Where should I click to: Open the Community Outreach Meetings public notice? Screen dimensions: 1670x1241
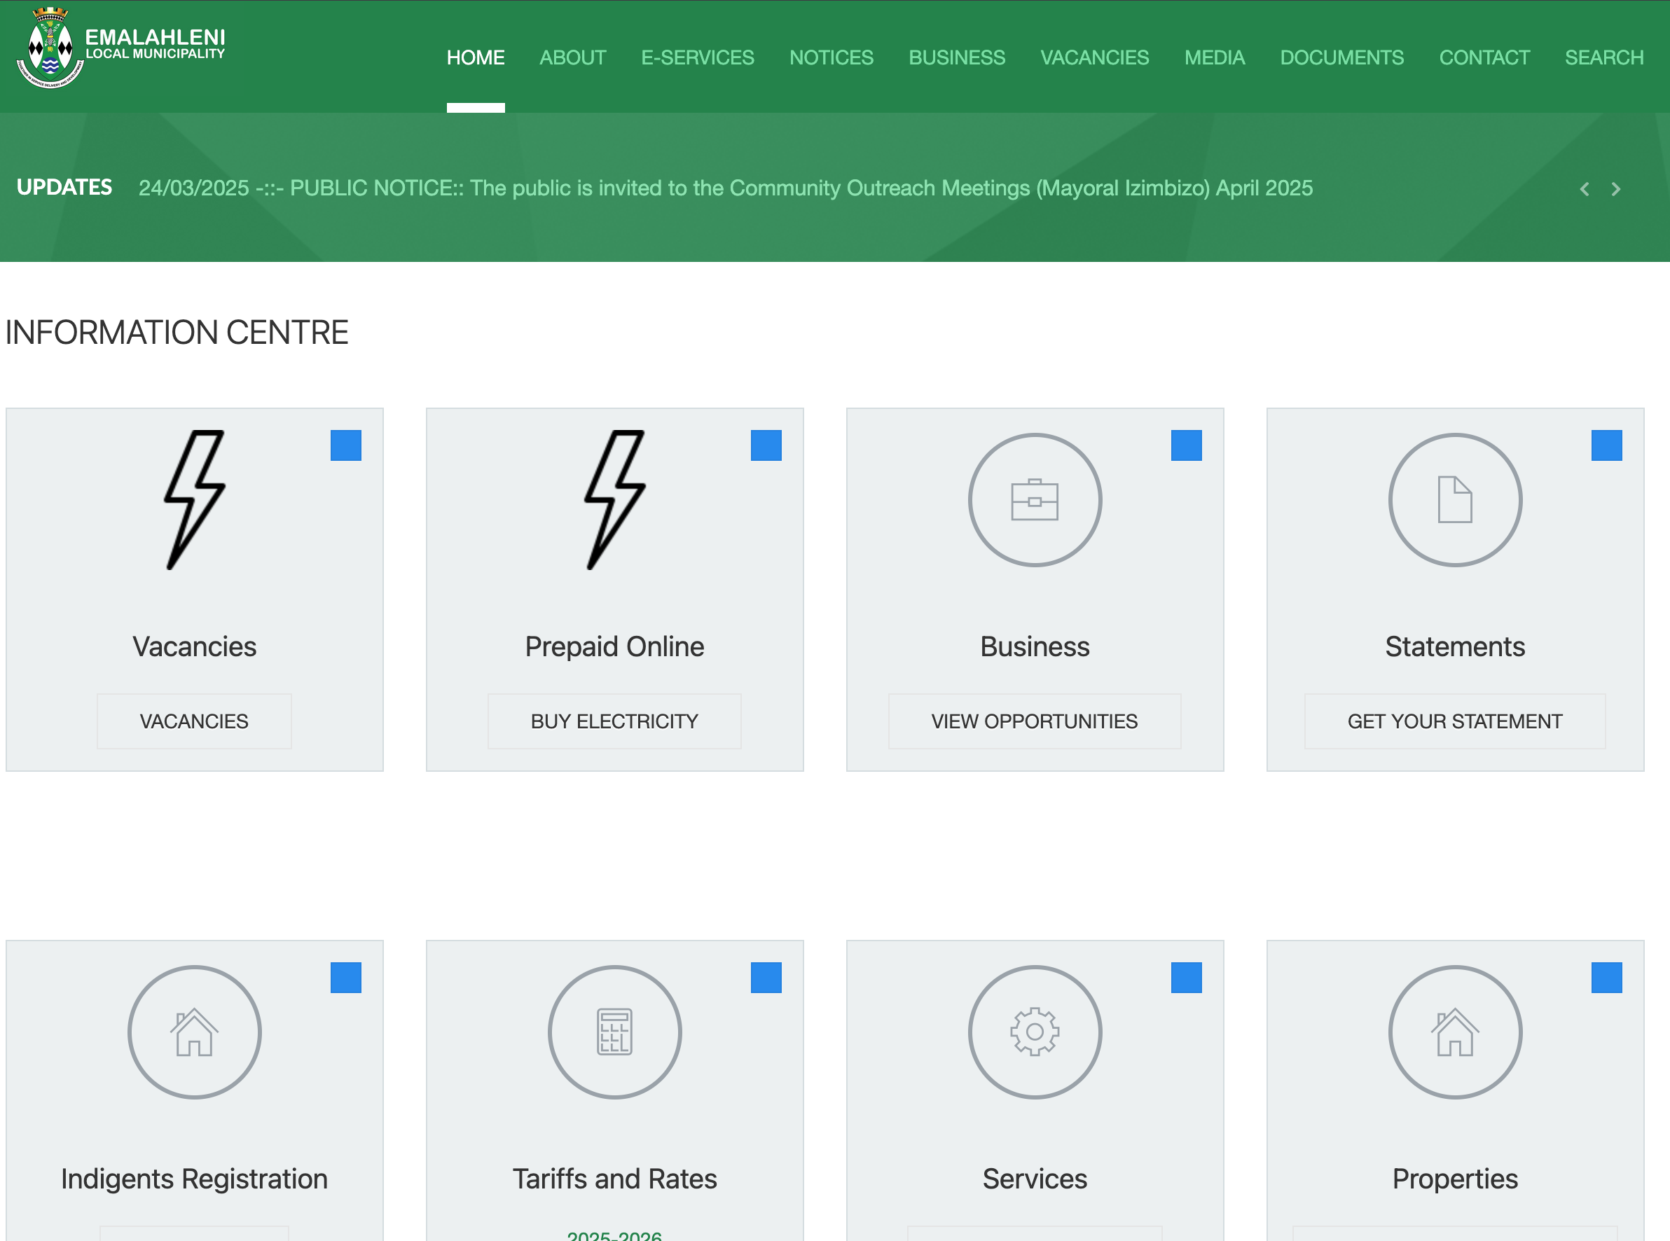725,188
